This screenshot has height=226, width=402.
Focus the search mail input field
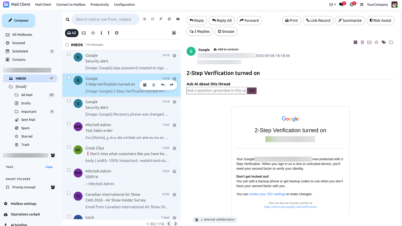point(106,19)
